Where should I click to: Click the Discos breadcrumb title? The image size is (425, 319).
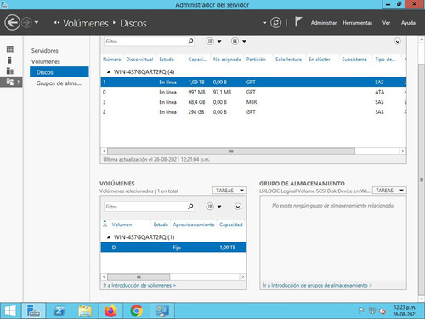(x=133, y=23)
